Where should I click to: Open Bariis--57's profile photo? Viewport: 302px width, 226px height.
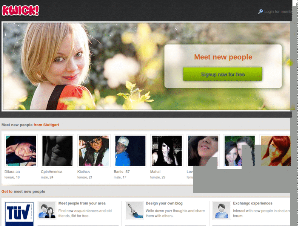[130, 151]
